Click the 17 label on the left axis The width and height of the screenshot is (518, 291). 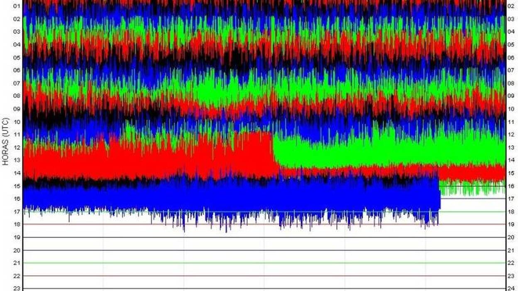pos(17,212)
